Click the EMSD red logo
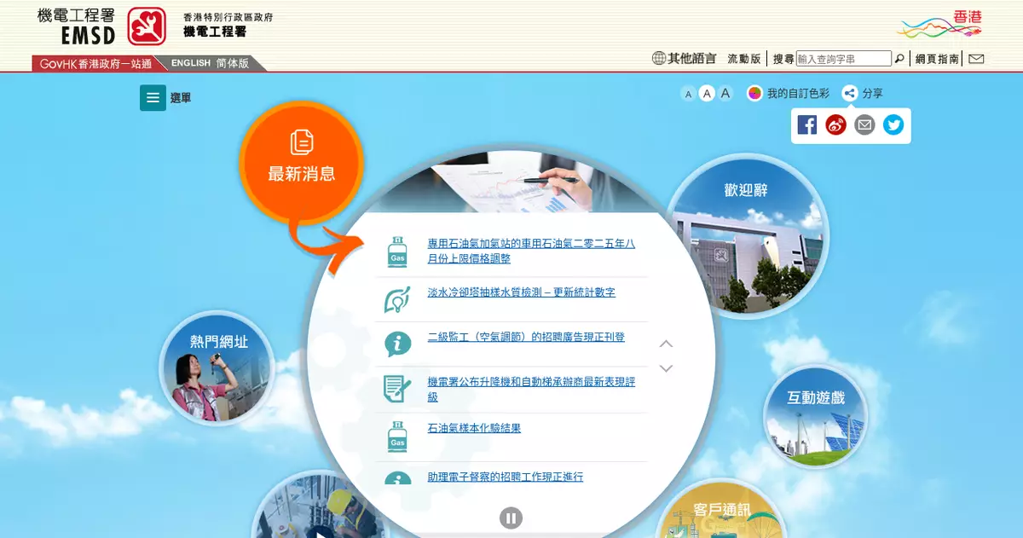 147,26
